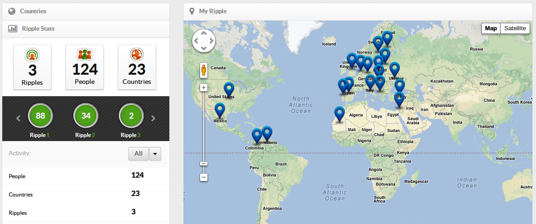The height and width of the screenshot is (224, 536).
Task: Pan the map down with bottom arrow
Action: [x=204, y=48]
